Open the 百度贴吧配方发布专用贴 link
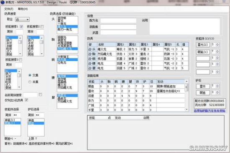Image resolution: width=230 pixels, height=153 pixels. click(210, 111)
